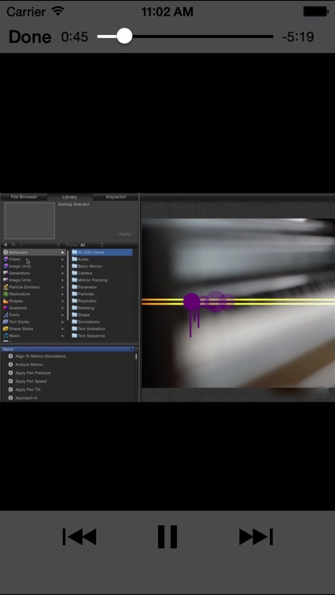Open the Theme All pop-up menu

(84, 245)
